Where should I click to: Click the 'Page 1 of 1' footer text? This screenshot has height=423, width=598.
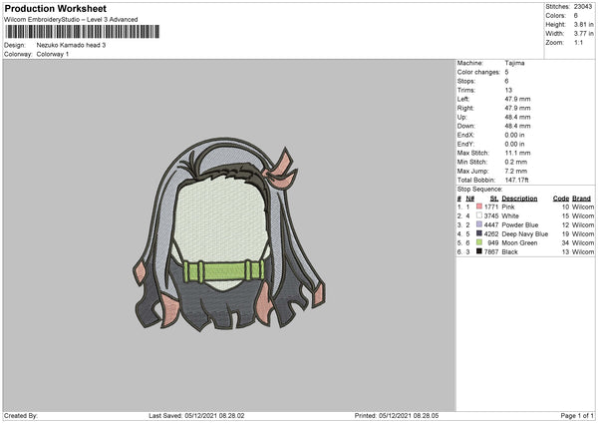577,416
